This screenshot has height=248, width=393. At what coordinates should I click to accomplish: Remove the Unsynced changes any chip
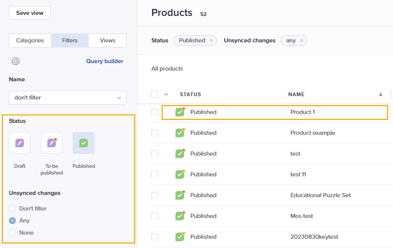pos(302,40)
